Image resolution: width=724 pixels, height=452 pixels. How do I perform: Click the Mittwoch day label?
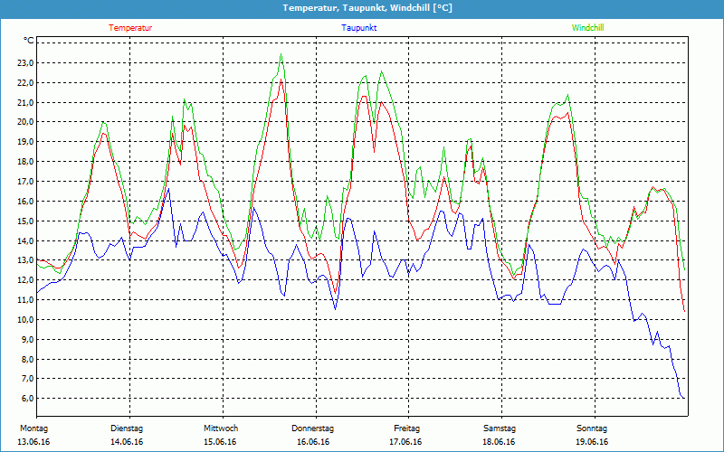[221, 428]
